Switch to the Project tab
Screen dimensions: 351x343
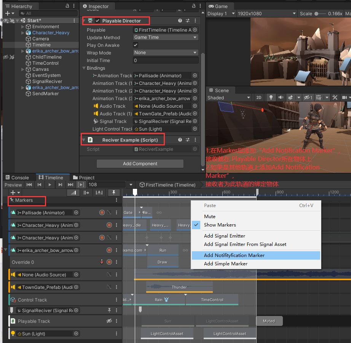pyautogui.click(x=85, y=177)
